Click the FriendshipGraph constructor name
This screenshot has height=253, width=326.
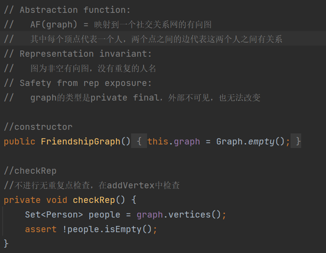click(x=80, y=141)
